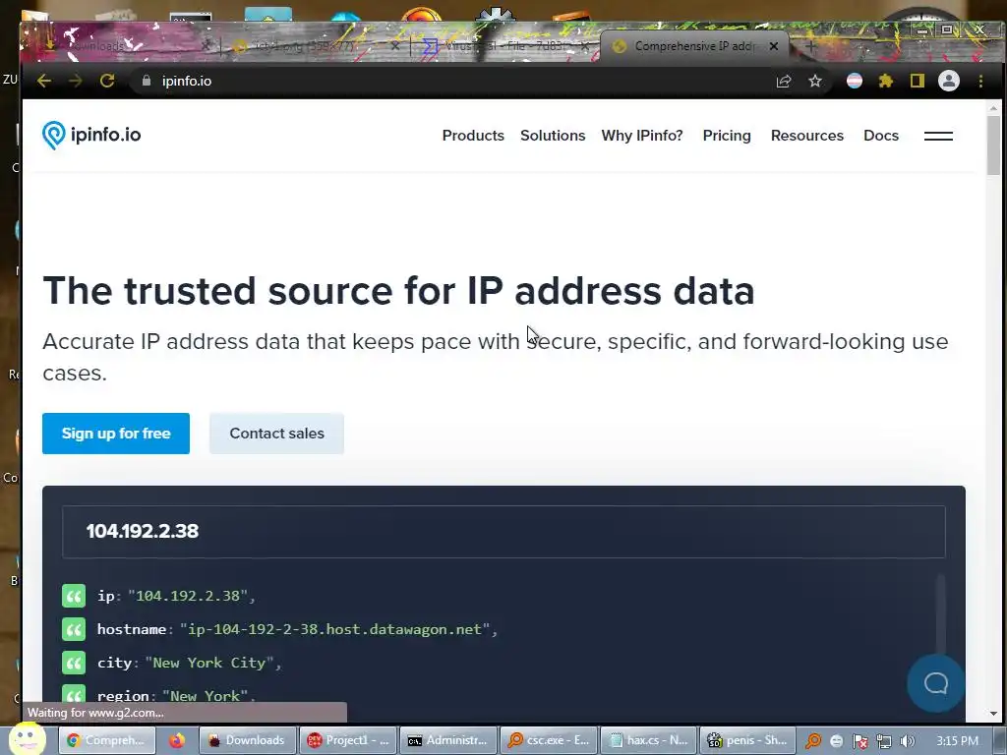Click the ipinfo.io address bar

449,81
